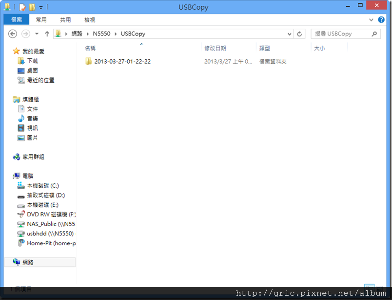Click the address bar folder icon

[58, 34]
